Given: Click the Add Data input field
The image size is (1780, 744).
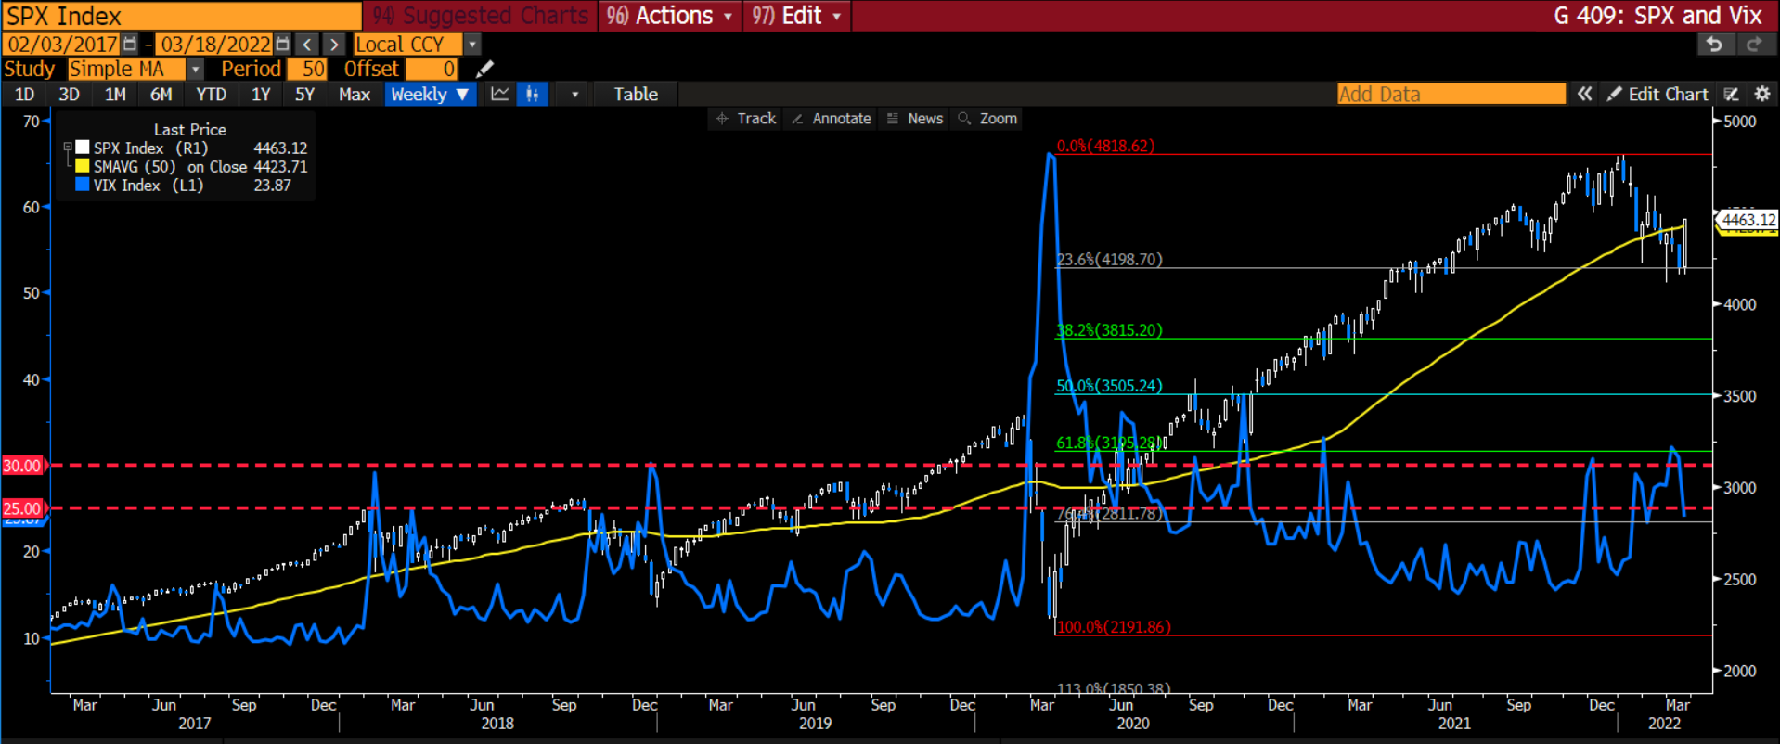Looking at the screenshot, I should (x=1451, y=94).
